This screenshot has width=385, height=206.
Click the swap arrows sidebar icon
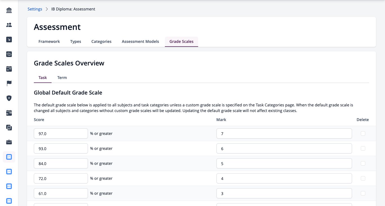coord(9,54)
